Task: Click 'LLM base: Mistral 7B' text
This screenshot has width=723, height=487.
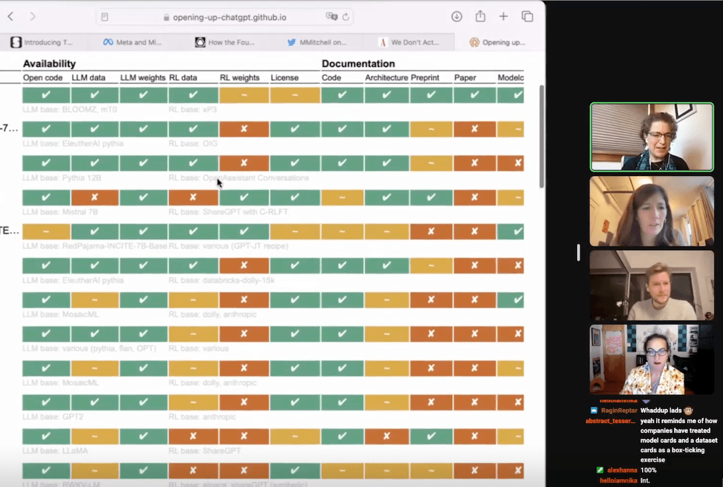Action: tap(60, 212)
